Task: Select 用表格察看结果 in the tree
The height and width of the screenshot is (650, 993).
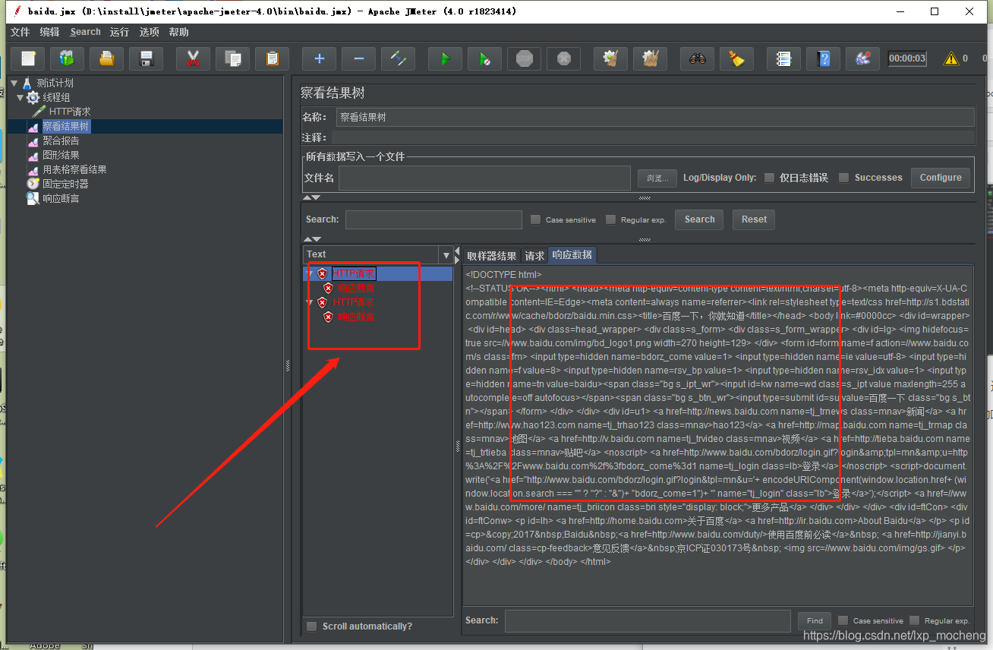Action: click(x=74, y=169)
